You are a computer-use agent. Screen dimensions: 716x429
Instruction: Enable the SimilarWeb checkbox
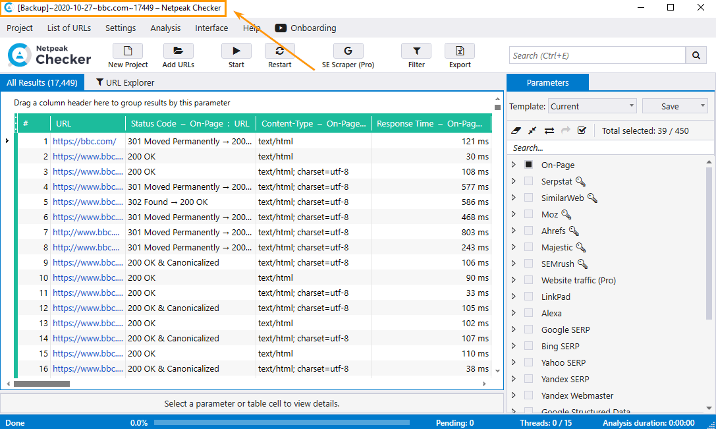[529, 198]
